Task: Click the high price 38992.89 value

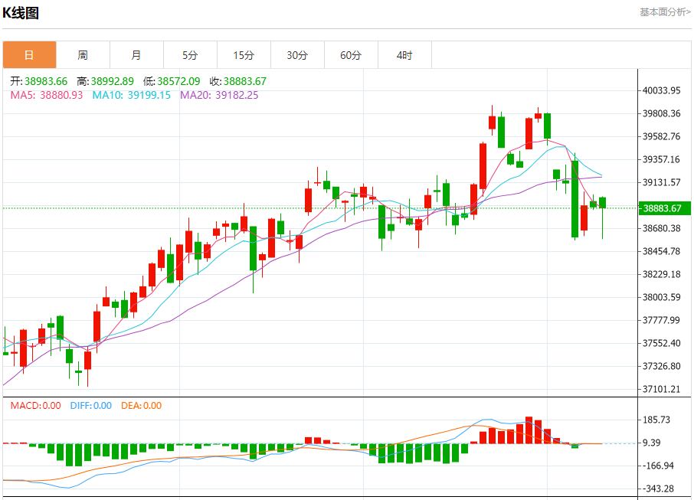Action: click(x=113, y=81)
